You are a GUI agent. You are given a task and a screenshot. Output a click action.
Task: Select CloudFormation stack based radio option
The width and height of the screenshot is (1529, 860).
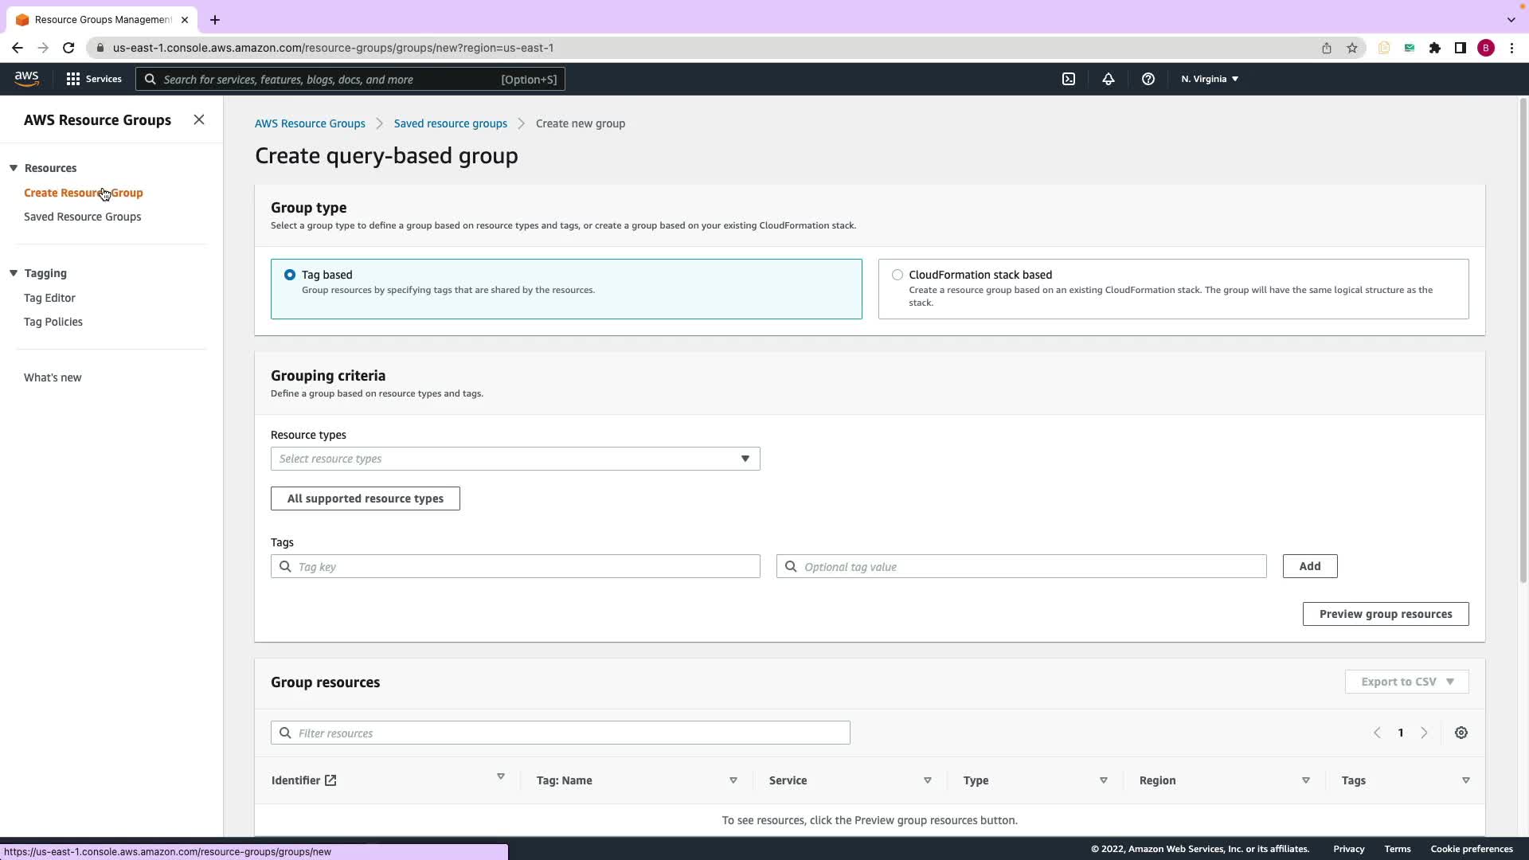point(897,275)
